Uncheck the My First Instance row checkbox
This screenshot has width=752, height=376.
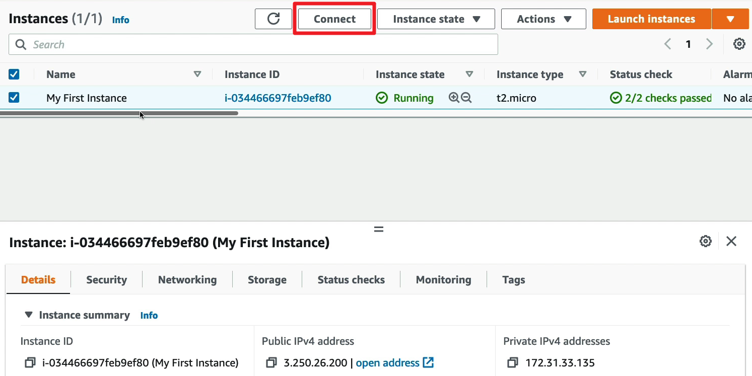(x=14, y=98)
